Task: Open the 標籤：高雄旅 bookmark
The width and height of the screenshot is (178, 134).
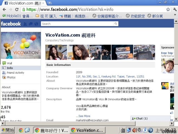Action: [x=74, y=16]
